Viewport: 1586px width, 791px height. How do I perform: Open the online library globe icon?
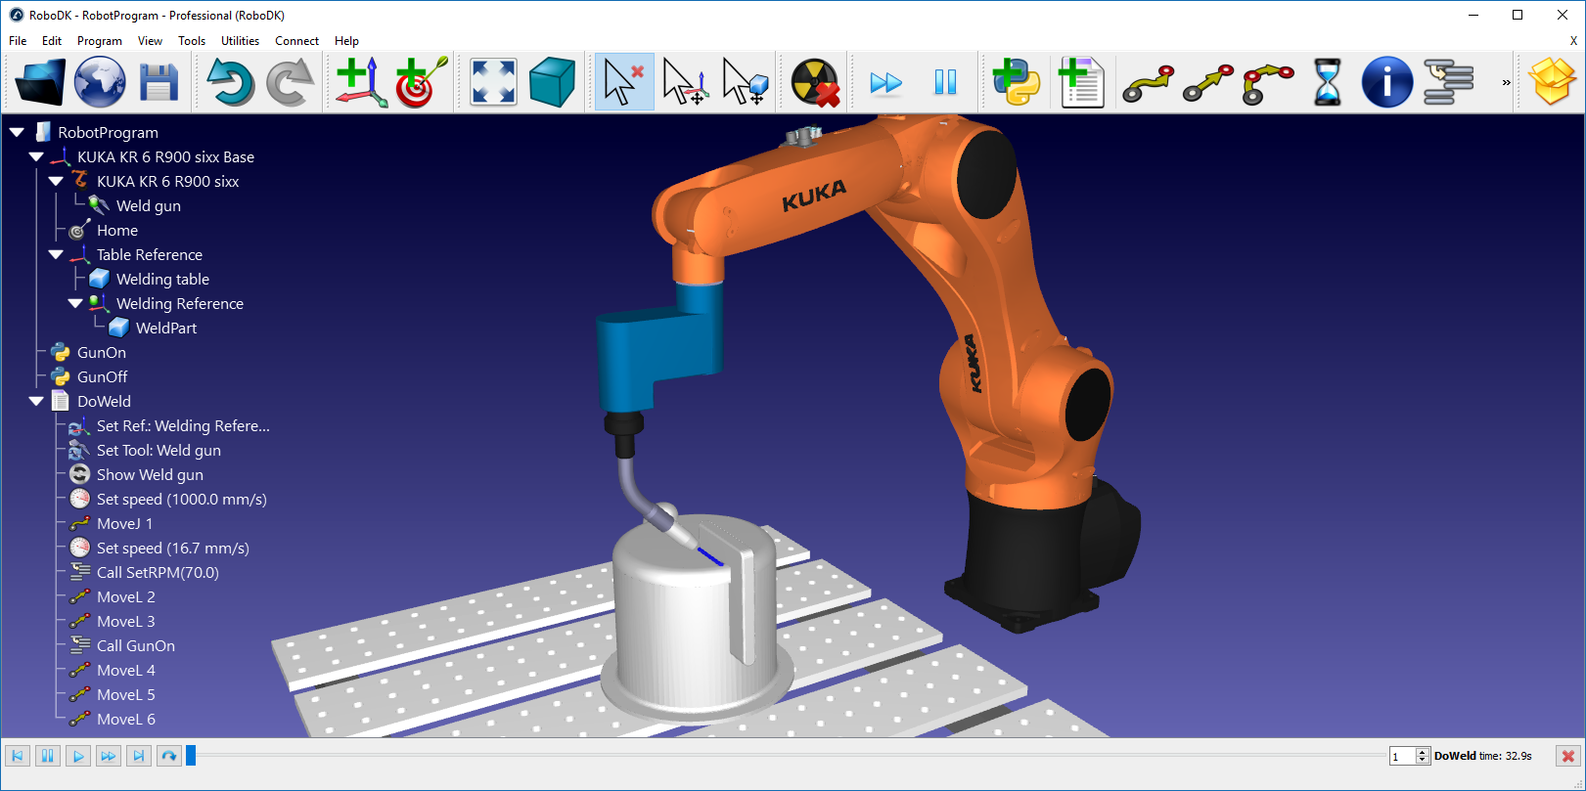(100, 82)
